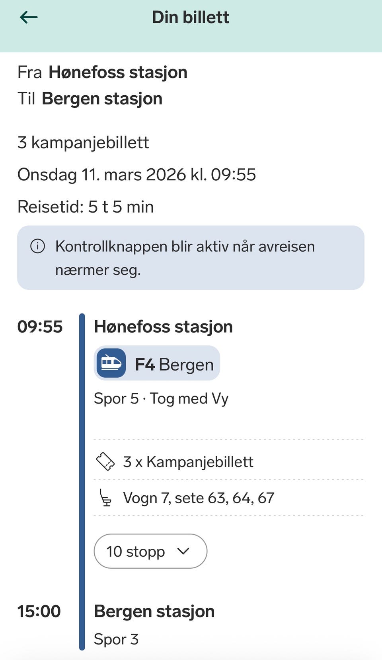Tap the back arrow icon
382x660 pixels.
coord(29,17)
